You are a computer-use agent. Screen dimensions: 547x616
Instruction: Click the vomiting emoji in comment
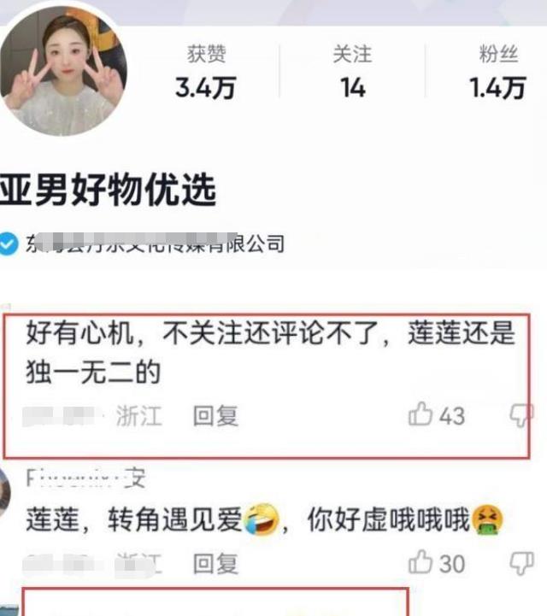(x=487, y=520)
